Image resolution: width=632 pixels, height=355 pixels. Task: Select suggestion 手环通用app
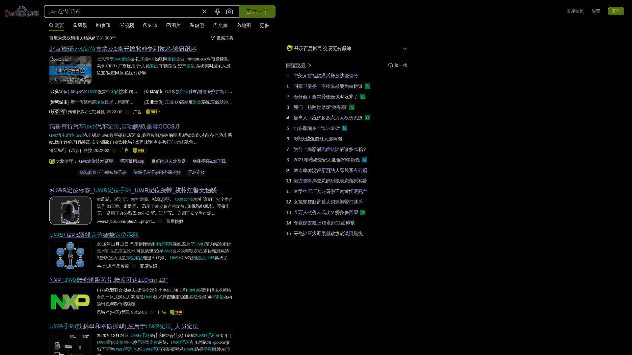tap(132, 161)
